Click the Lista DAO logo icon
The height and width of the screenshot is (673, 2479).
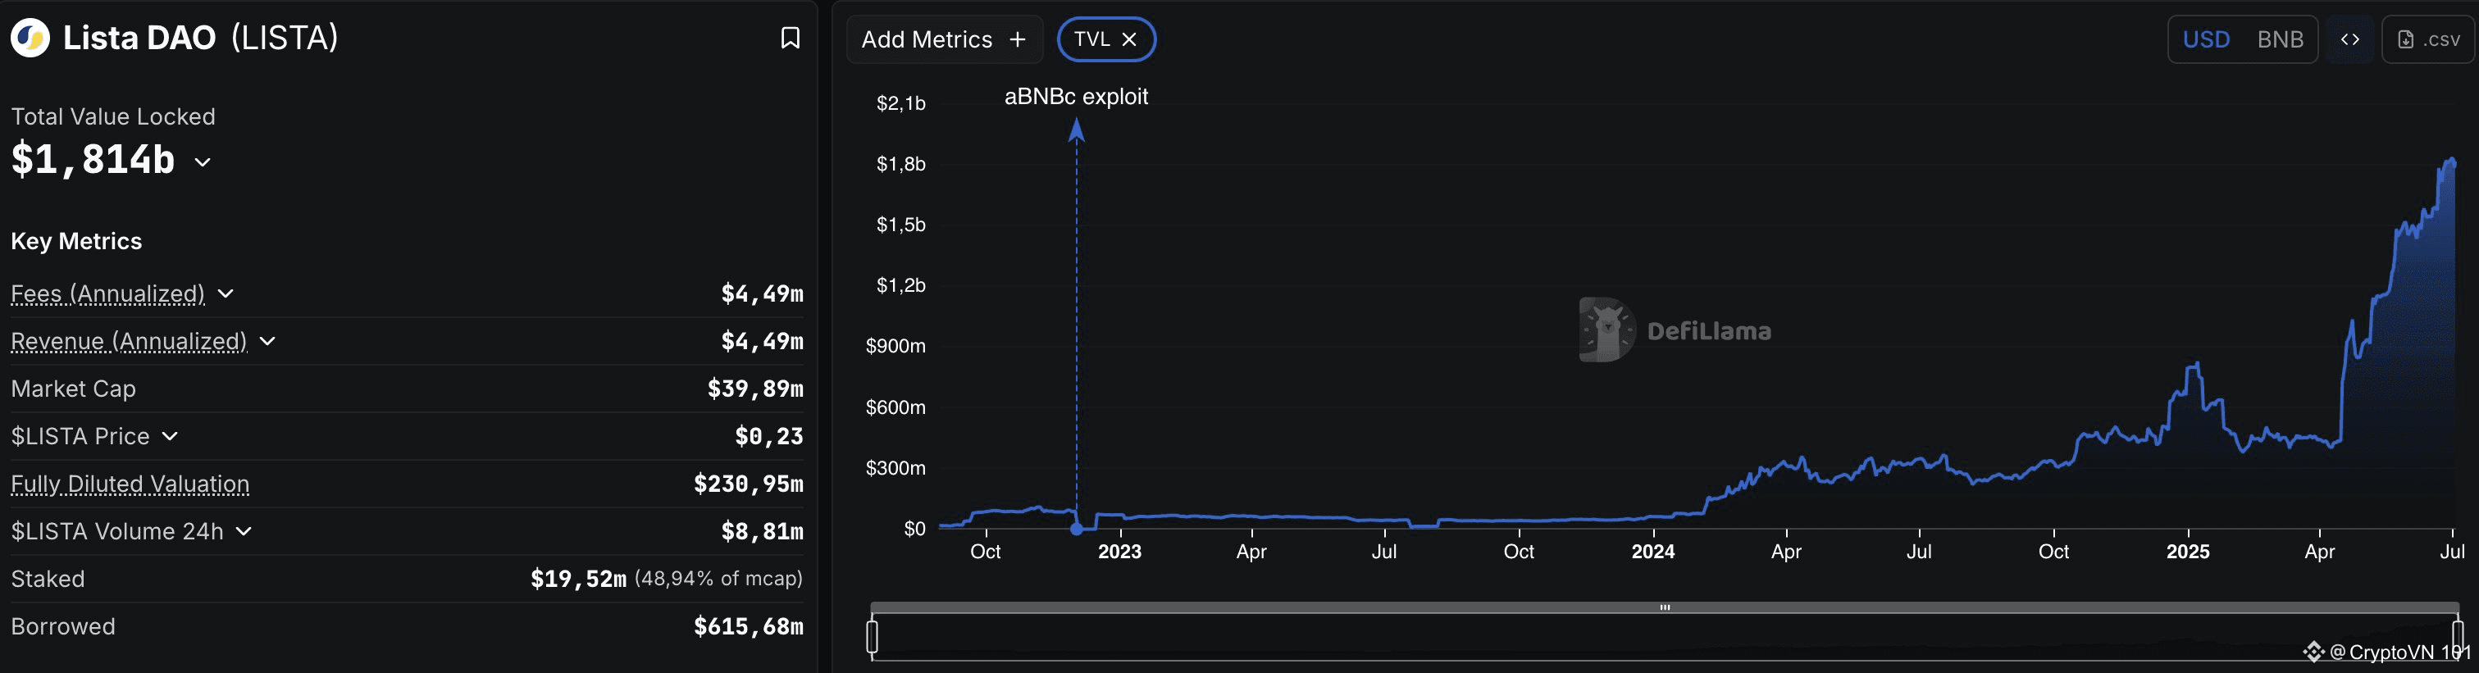30,39
